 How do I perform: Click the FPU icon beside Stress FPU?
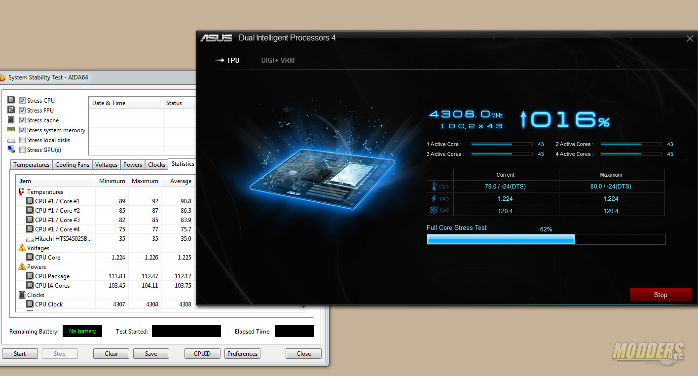[11, 110]
